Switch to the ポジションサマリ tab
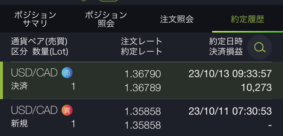 pyautogui.click(x=35, y=19)
